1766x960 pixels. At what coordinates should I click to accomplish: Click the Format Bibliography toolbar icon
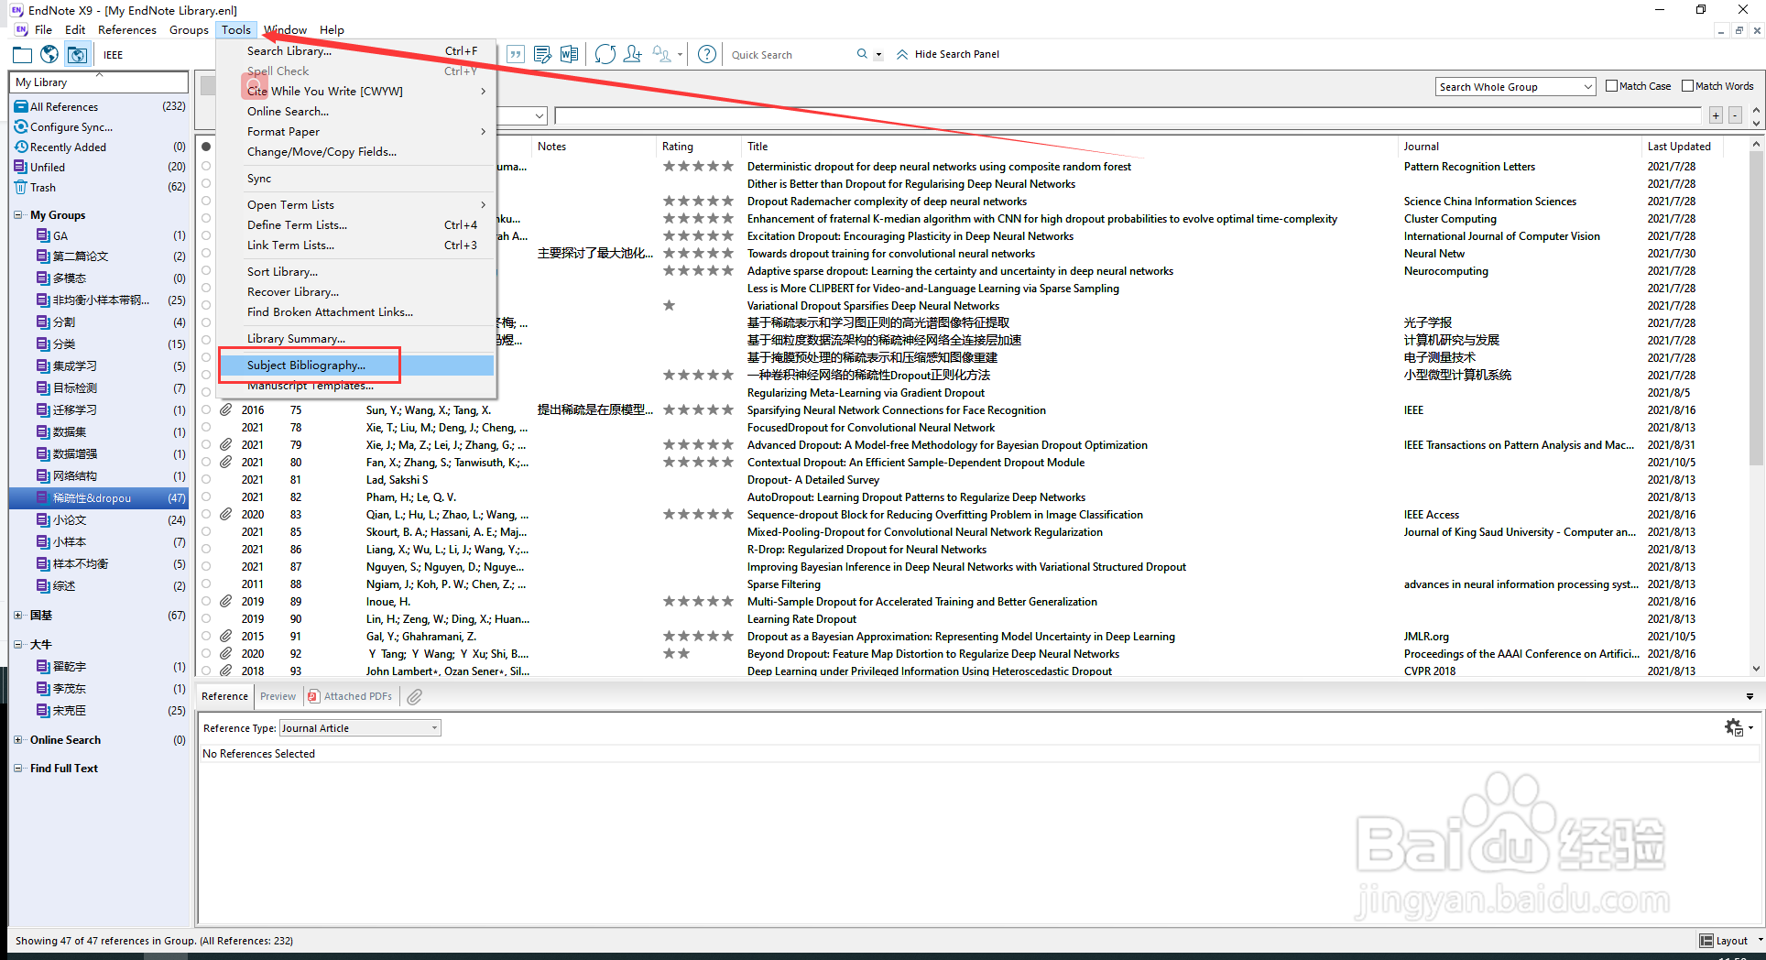coord(542,55)
